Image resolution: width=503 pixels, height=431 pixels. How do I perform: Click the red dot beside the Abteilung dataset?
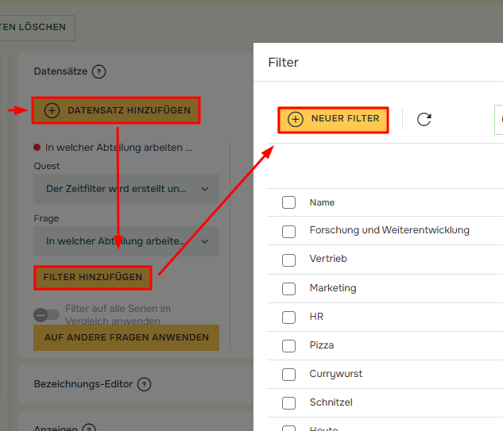(x=37, y=148)
